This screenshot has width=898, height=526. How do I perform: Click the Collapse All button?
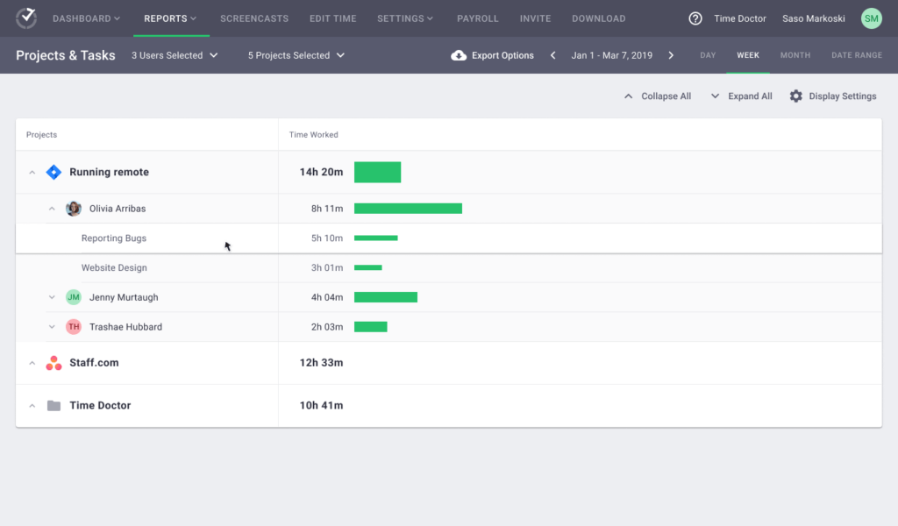tap(657, 96)
